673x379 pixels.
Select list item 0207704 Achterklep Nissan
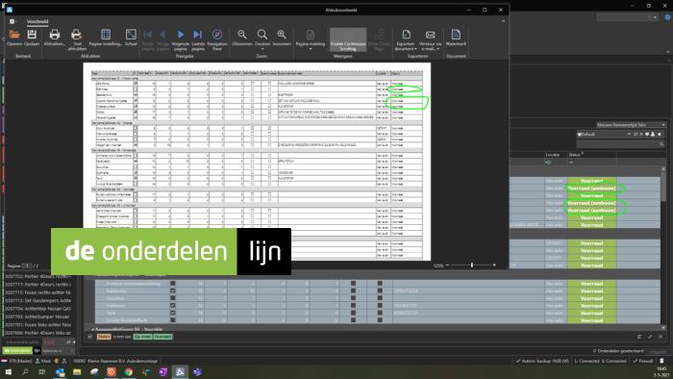[x=37, y=309]
